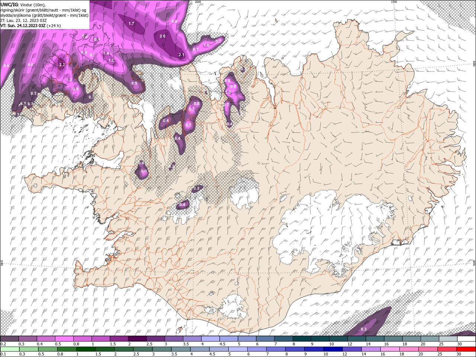Click the 0.3 value off the southeast coast
Viewport: 476px width, 357px height.
(x=364, y=329)
